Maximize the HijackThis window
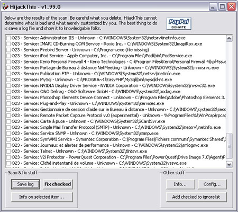Image resolution: width=238 pixels, height=212 pixels. click(x=222, y=7)
